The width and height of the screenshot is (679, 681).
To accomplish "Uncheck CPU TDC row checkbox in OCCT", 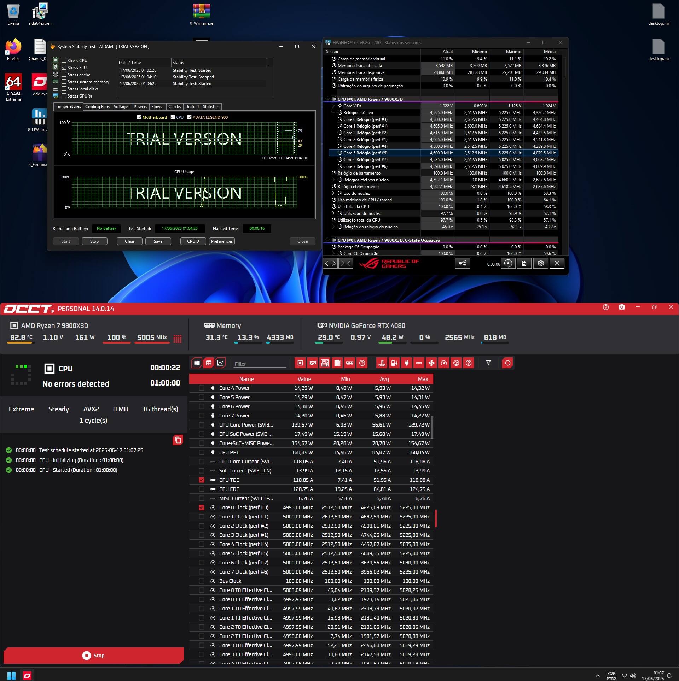I will (x=202, y=480).
